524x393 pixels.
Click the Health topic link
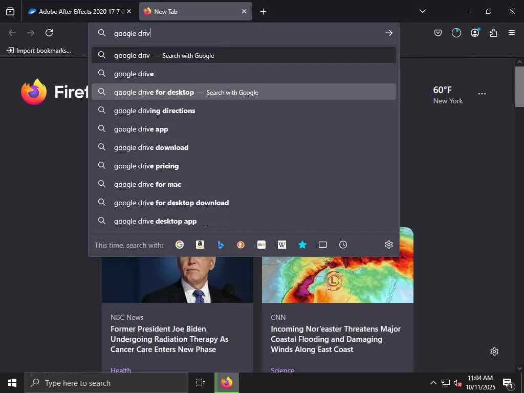[121, 369]
